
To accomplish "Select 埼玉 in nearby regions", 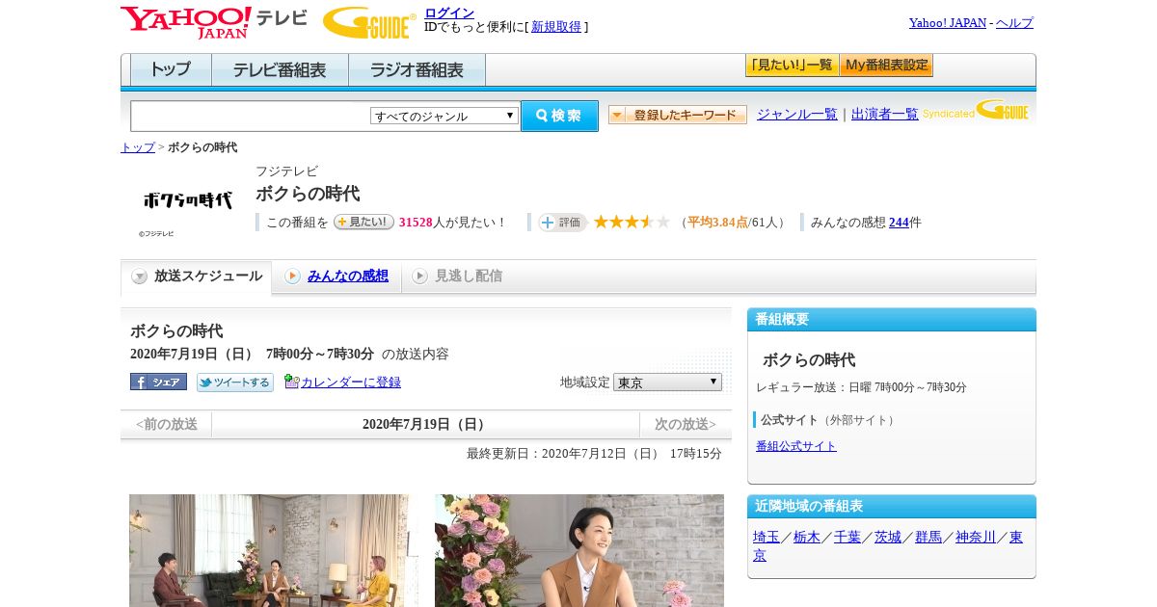I will click(x=767, y=538).
